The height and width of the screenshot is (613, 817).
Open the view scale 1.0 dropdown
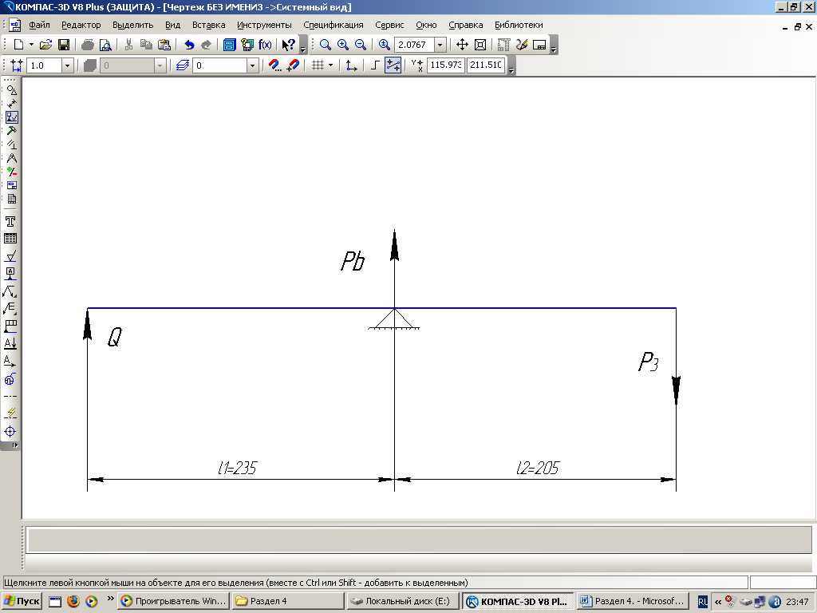coord(67,65)
